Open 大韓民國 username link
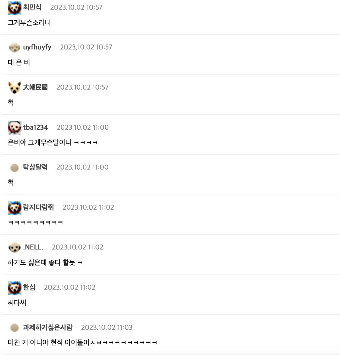 click(35, 87)
